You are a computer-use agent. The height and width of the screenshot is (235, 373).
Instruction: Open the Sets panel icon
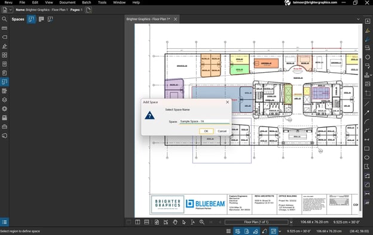(4, 117)
